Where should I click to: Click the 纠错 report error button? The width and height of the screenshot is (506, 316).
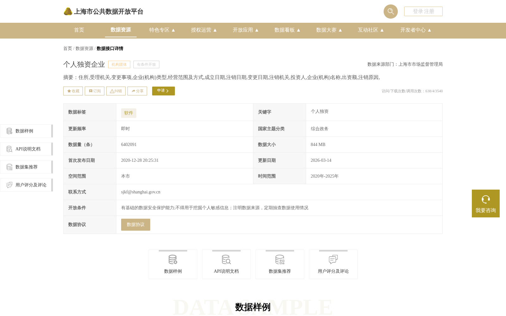[116, 91]
